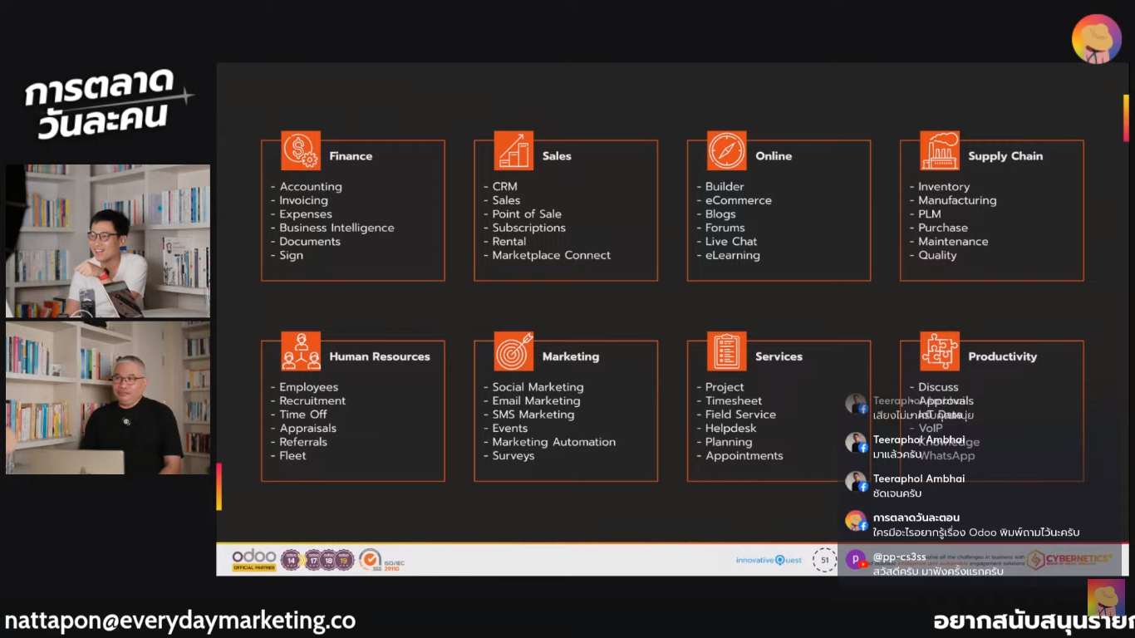Click the Supply Chain factory icon
This screenshot has width=1135, height=638.
pyautogui.click(x=939, y=150)
